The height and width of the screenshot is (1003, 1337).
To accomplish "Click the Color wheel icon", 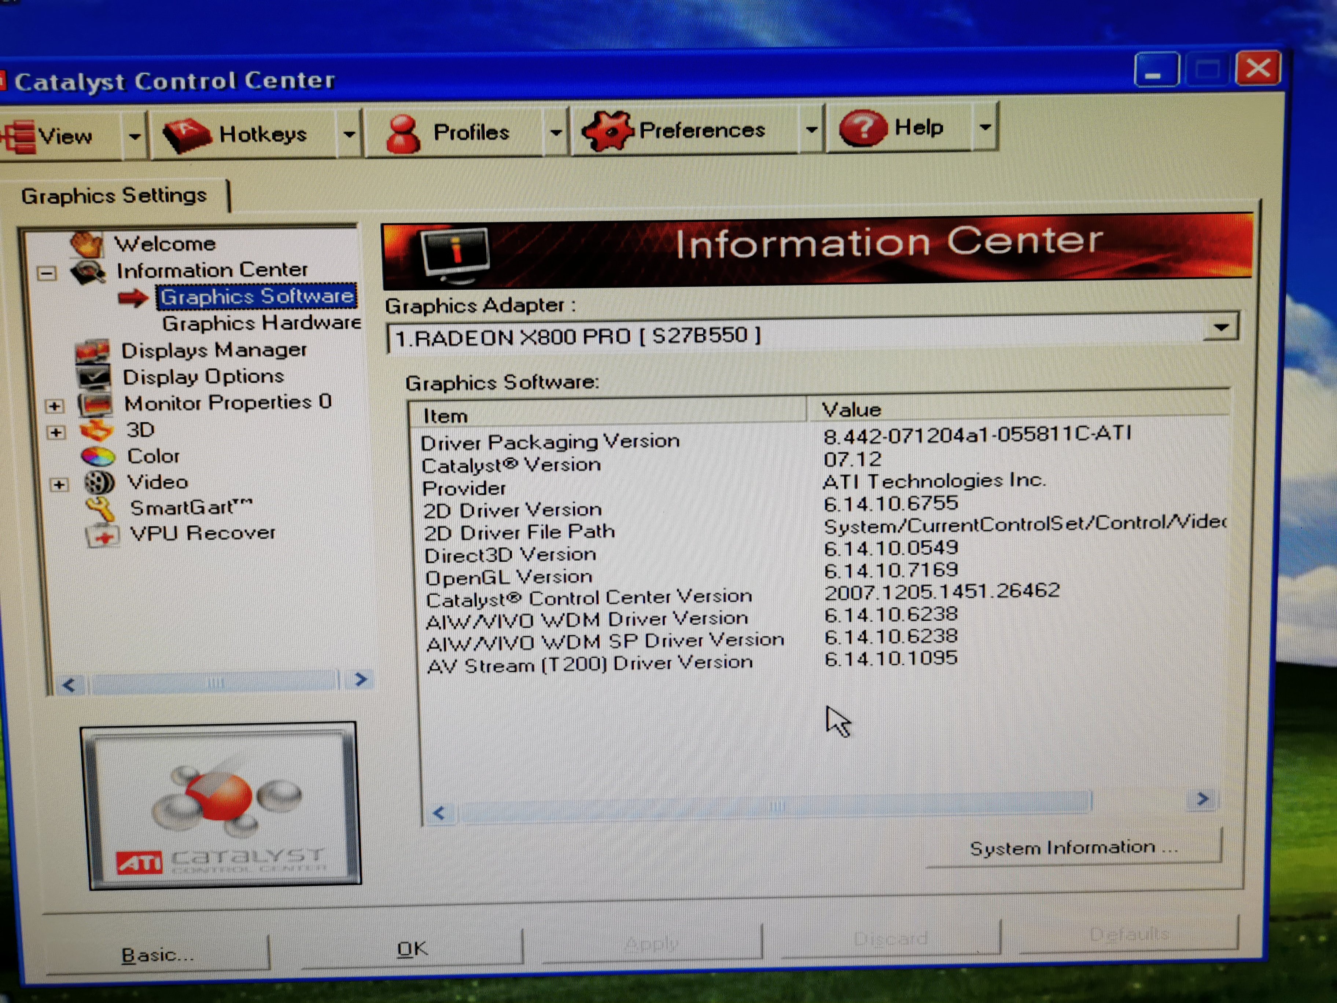I will tap(98, 457).
